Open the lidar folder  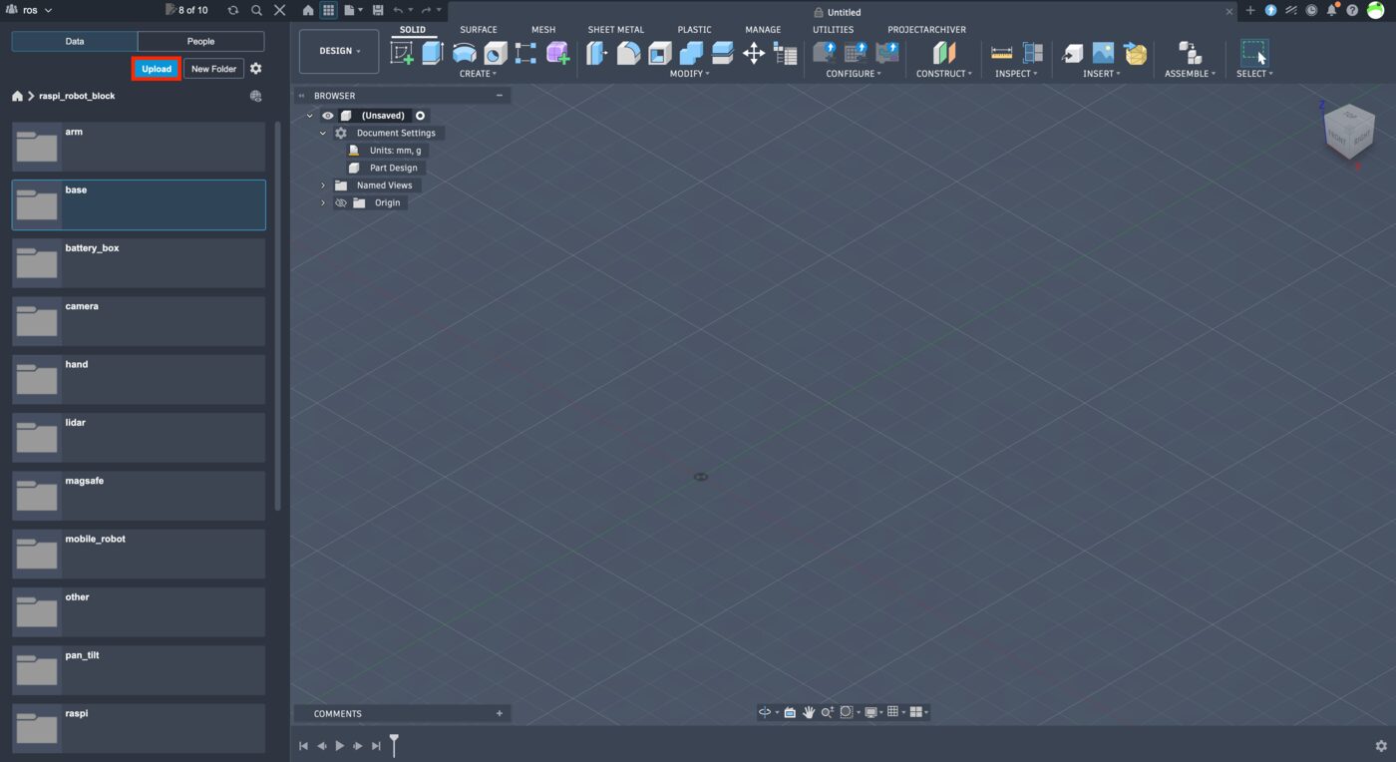coord(139,437)
